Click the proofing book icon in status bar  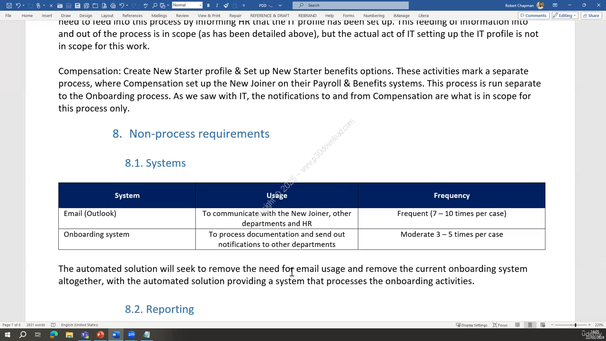click(53, 325)
